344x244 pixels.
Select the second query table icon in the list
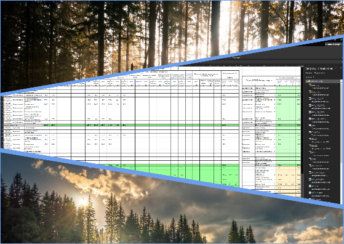click(x=310, y=92)
